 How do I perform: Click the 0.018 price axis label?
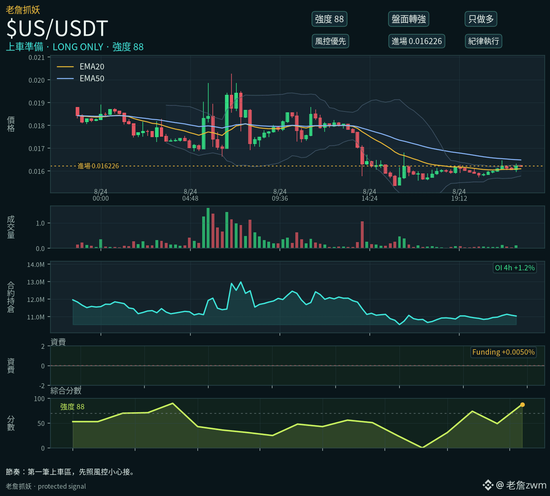[37, 126]
